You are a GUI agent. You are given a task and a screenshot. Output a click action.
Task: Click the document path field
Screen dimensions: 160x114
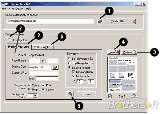(50, 21)
